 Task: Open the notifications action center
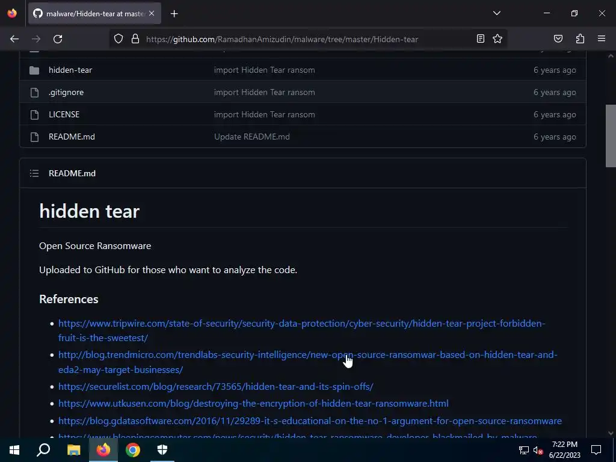[596, 450]
